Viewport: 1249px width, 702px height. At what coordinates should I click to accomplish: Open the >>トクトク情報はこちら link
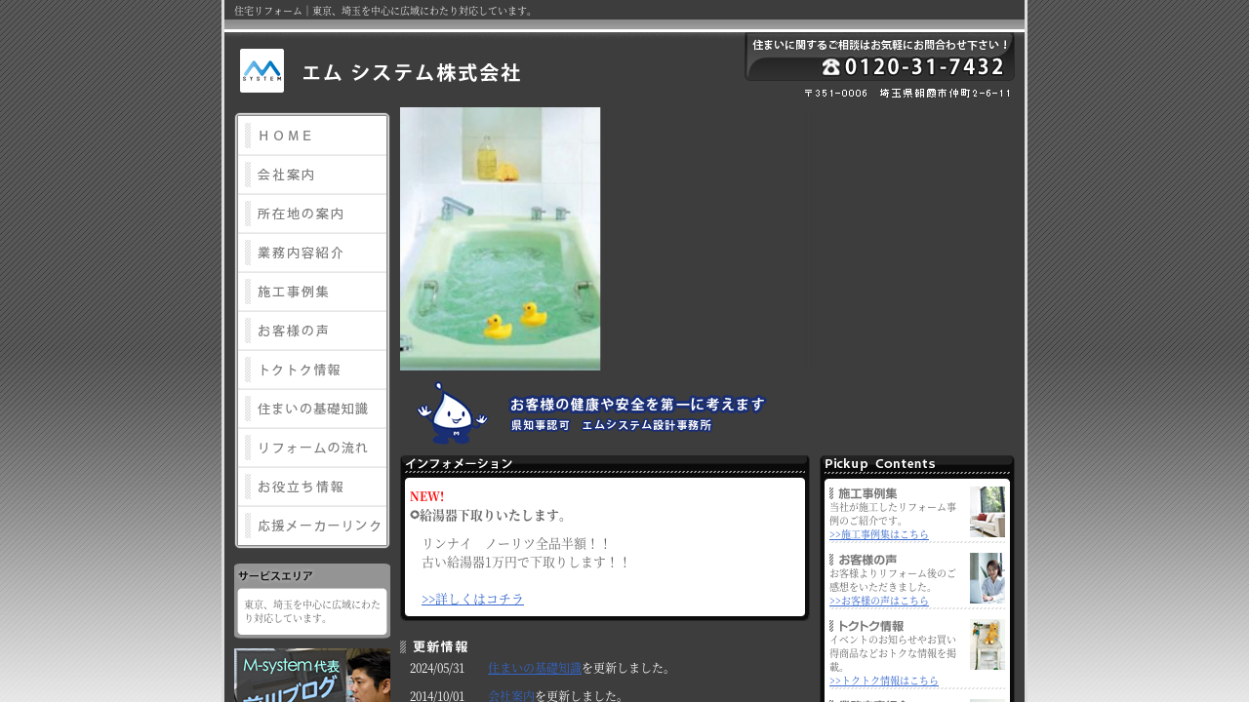883,681
